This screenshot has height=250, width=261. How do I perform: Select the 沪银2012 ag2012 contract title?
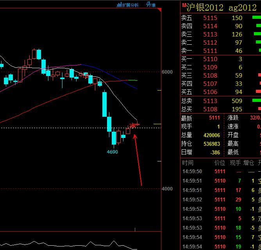point(221,7)
